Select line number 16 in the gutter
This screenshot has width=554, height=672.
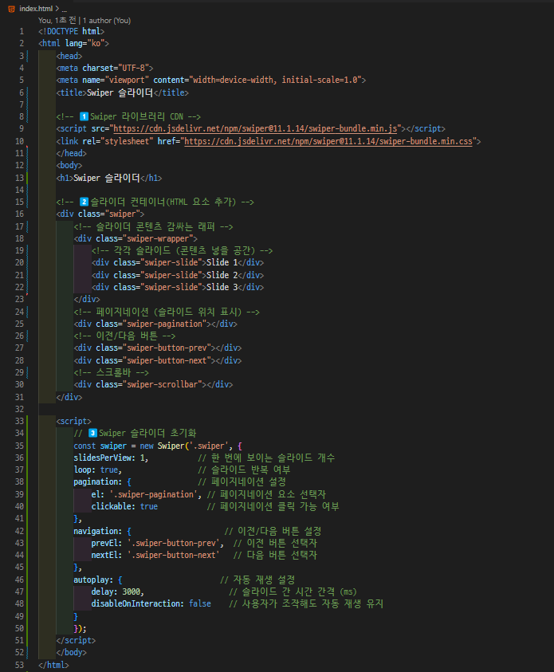click(x=19, y=214)
